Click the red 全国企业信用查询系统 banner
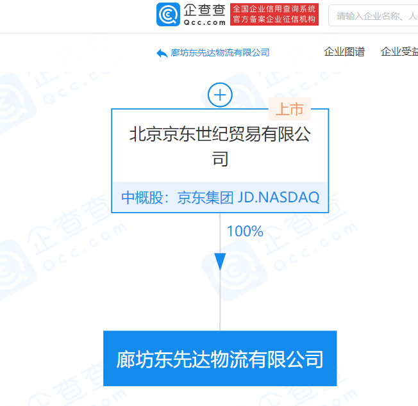This screenshot has height=406, width=418. click(274, 9)
